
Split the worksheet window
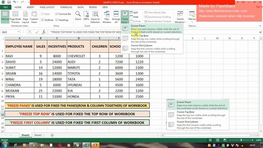pyautogui.click(x=134, y=12)
